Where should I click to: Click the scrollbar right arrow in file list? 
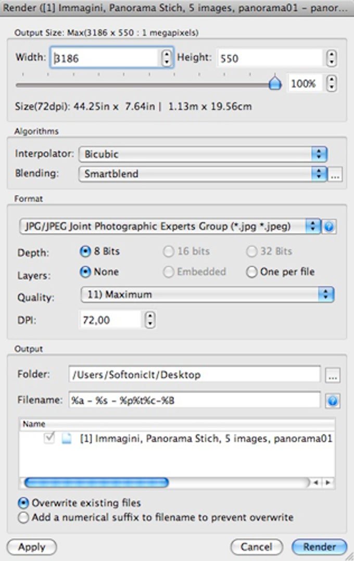(328, 483)
